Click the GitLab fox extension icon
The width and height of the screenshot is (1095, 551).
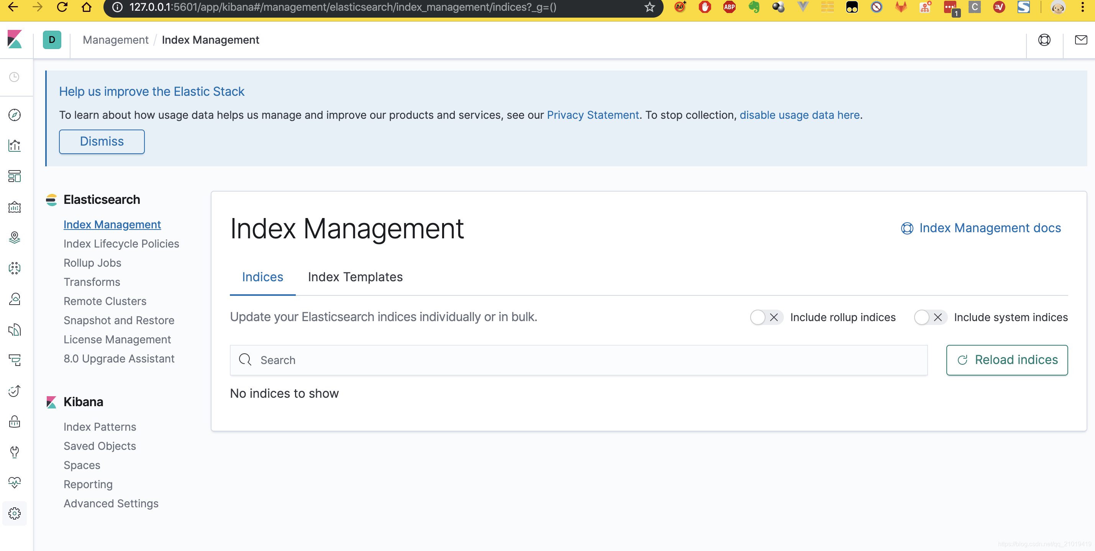click(901, 7)
